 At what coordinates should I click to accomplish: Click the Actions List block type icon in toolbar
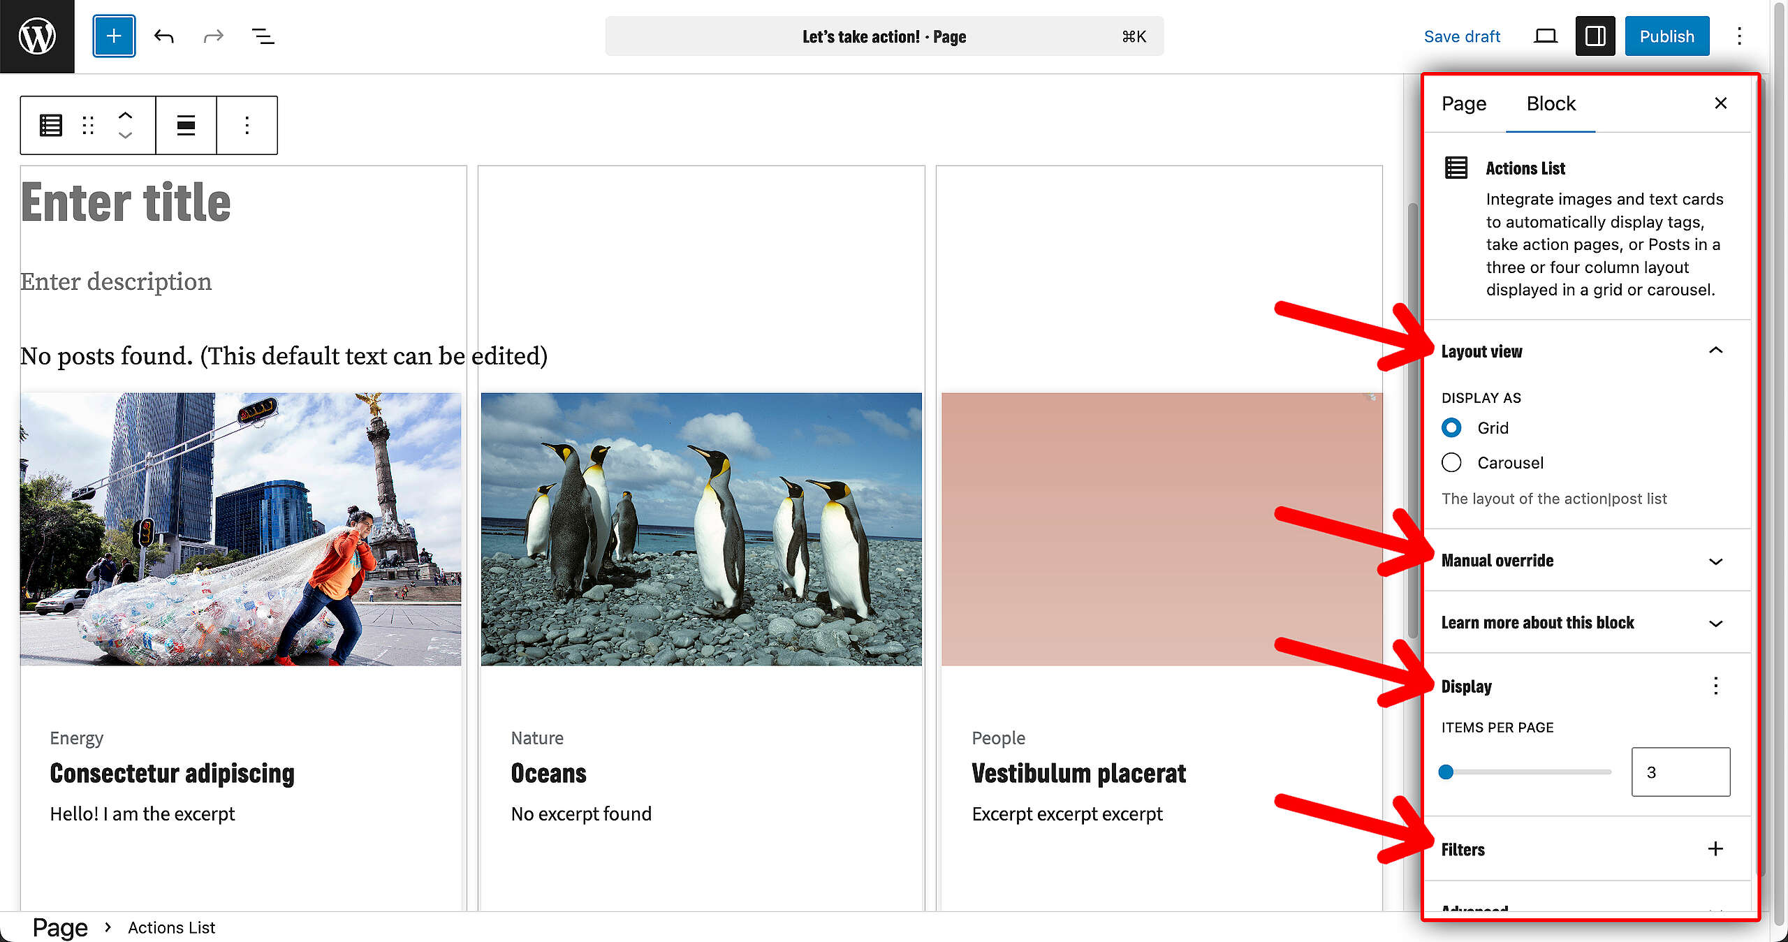(51, 126)
